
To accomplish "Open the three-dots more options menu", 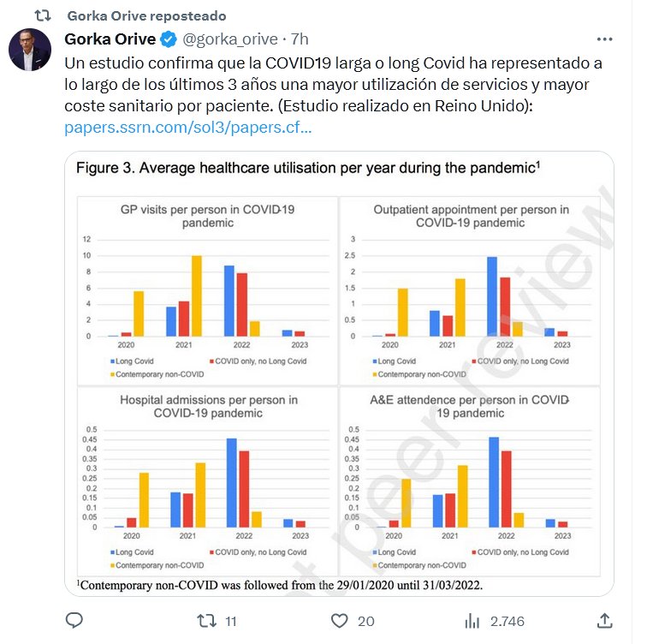I will pos(604,39).
